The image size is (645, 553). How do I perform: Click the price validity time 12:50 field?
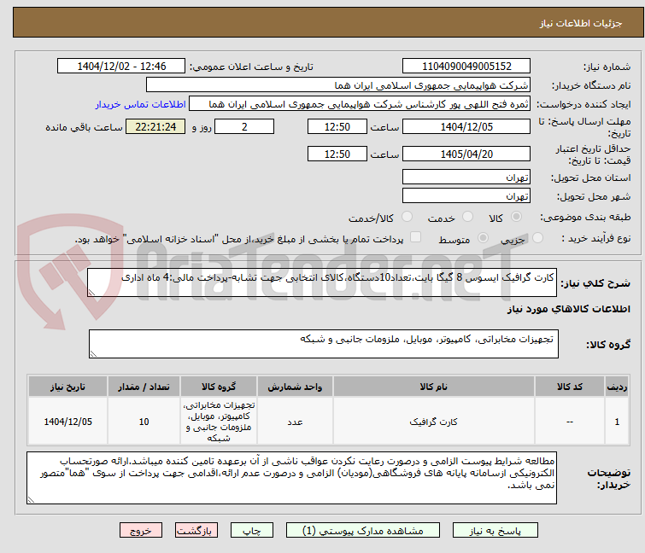coord(337,154)
